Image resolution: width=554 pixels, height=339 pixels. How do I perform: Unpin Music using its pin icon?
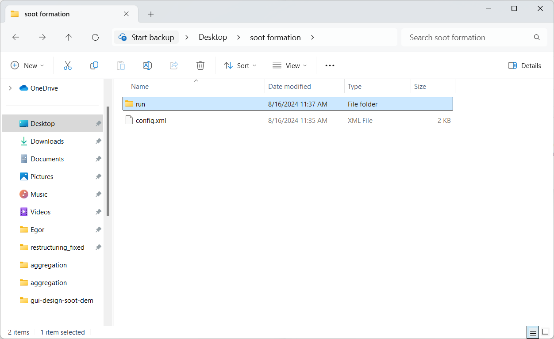point(98,194)
